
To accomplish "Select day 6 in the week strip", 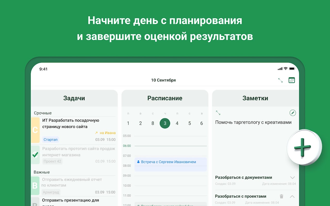I will pyautogui.click(x=202, y=123).
